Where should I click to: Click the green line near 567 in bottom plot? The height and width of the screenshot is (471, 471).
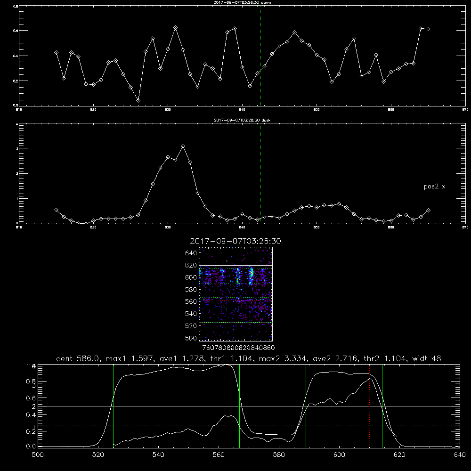click(x=239, y=406)
